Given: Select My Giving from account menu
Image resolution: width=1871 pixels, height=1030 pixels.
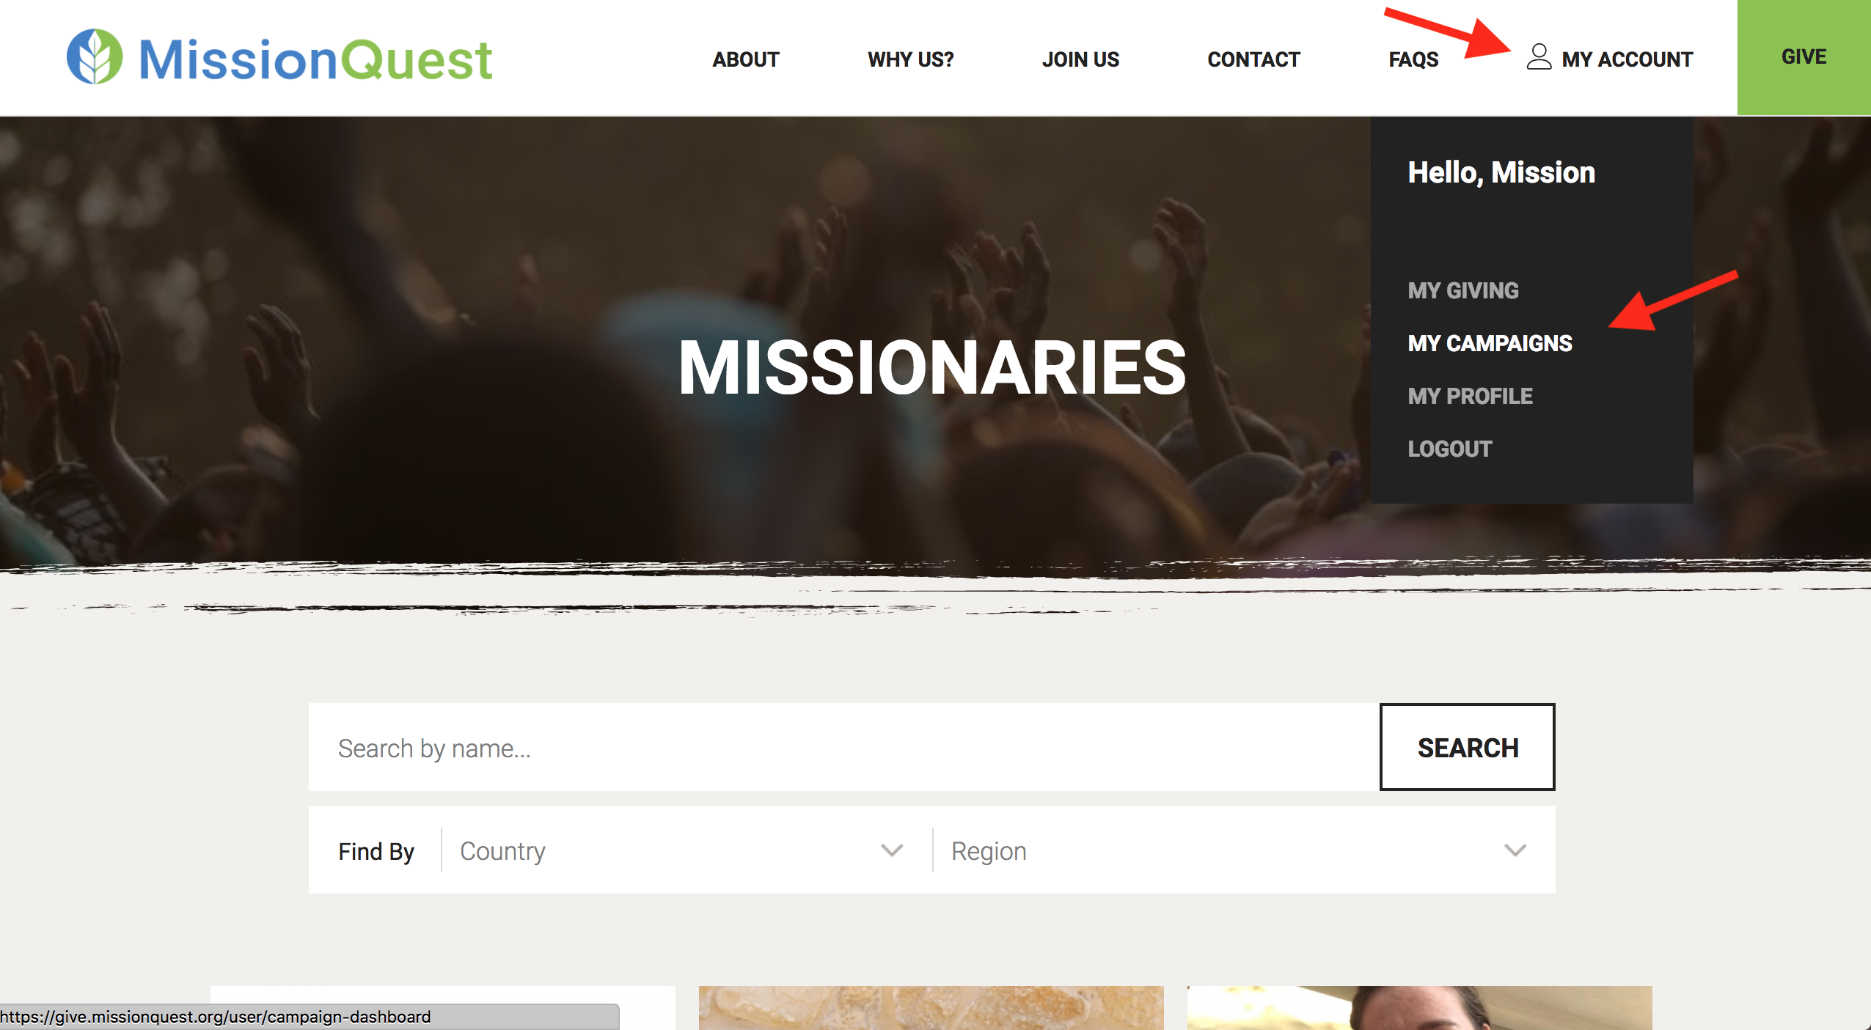Looking at the screenshot, I should tap(1462, 290).
